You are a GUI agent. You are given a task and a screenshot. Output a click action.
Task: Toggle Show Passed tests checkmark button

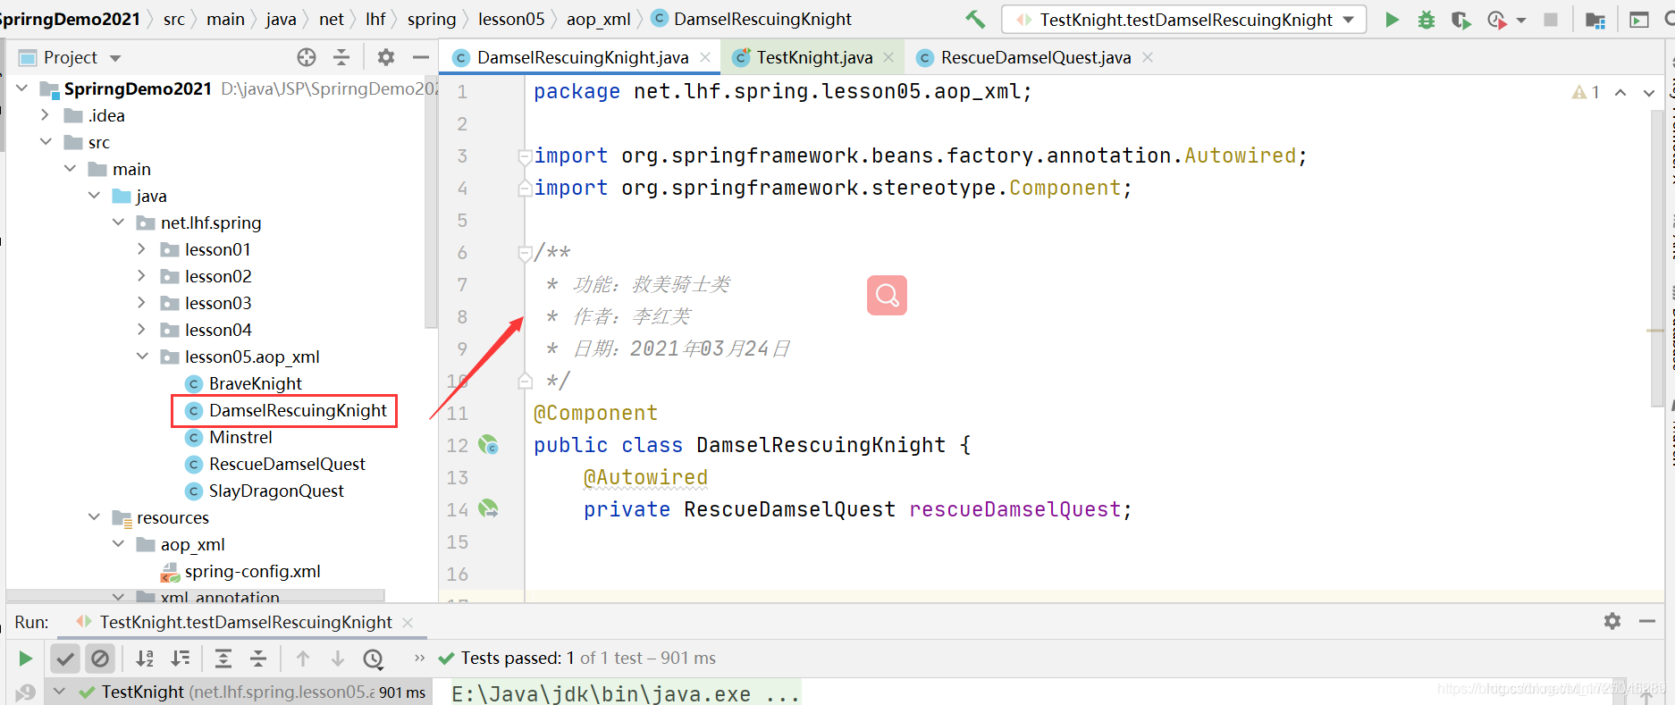(65, 659)
